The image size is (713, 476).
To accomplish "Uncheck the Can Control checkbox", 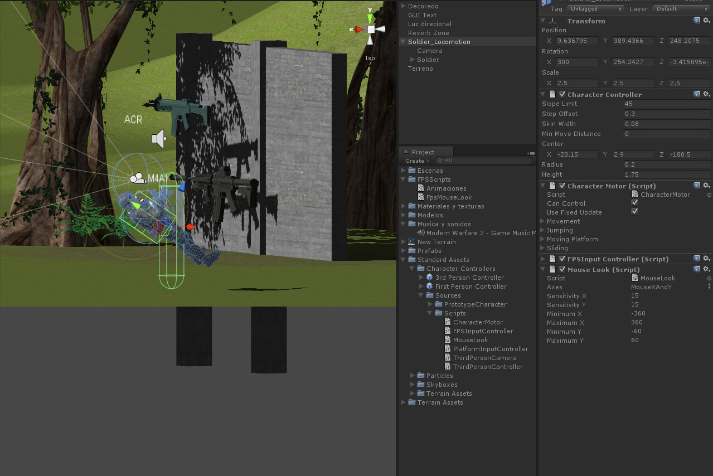I will [x=634, y=203].
